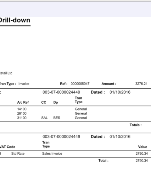The height and width of the screenshot is (176, 151).
Task: Click the Totals label
Action: (x=136, y=125)
